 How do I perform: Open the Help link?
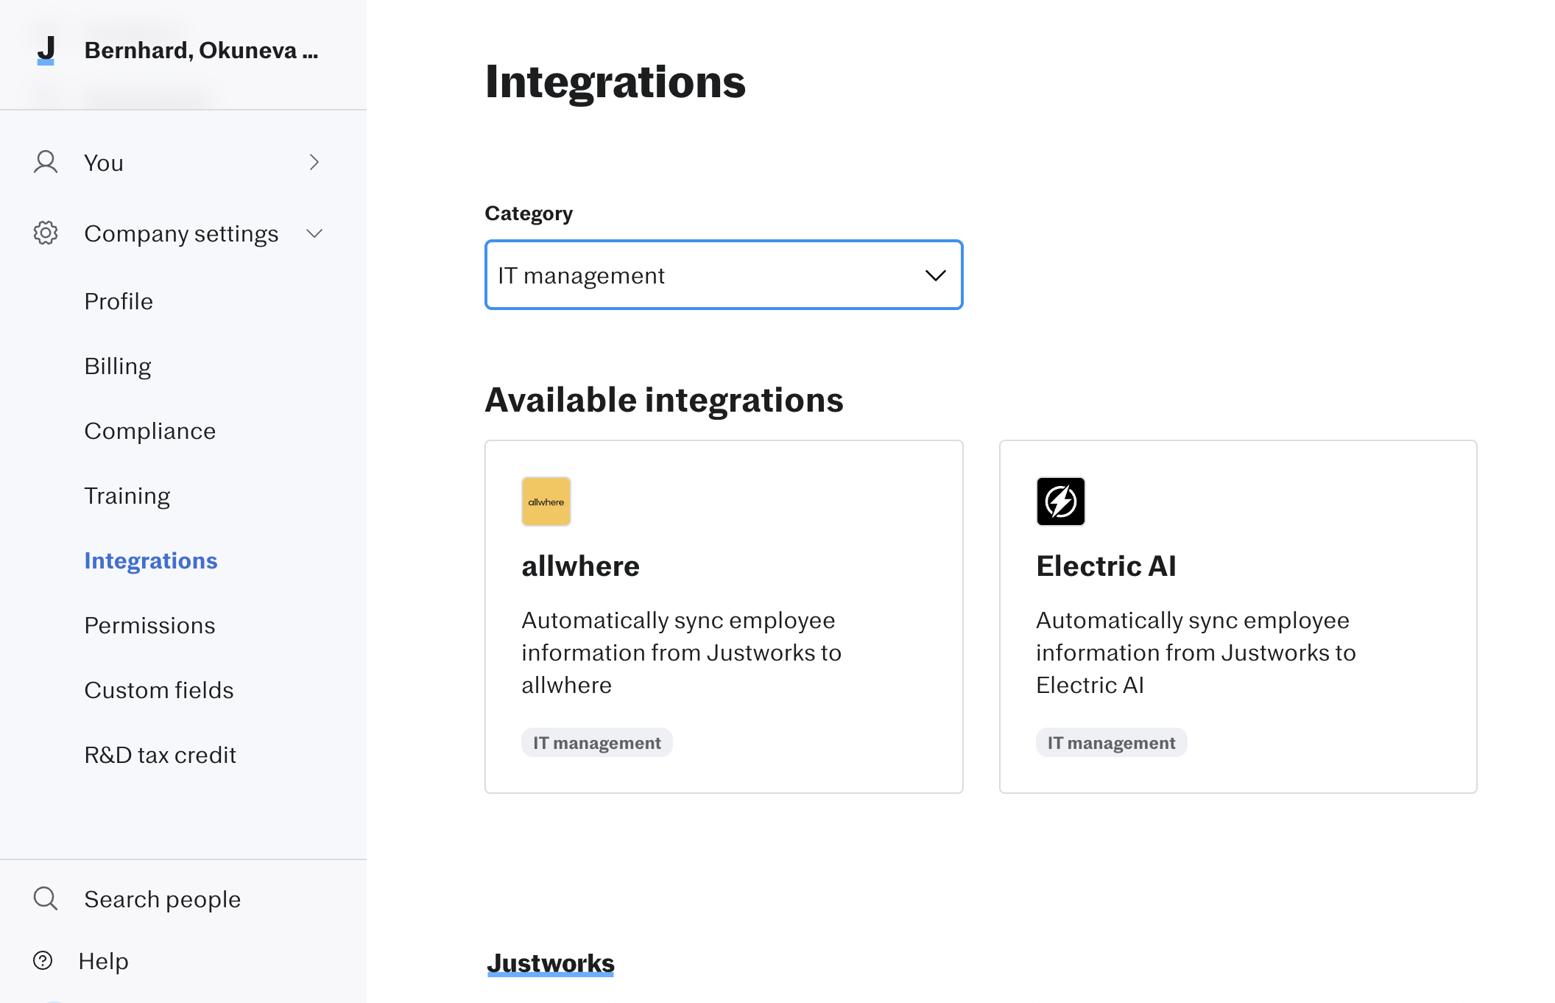(x=104, y=961)
